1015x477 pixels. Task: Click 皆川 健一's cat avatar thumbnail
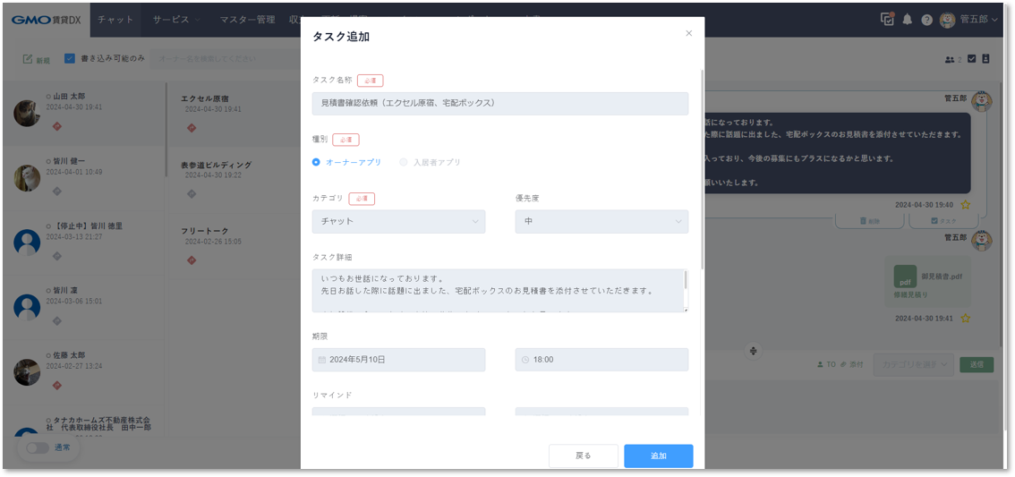27,177
